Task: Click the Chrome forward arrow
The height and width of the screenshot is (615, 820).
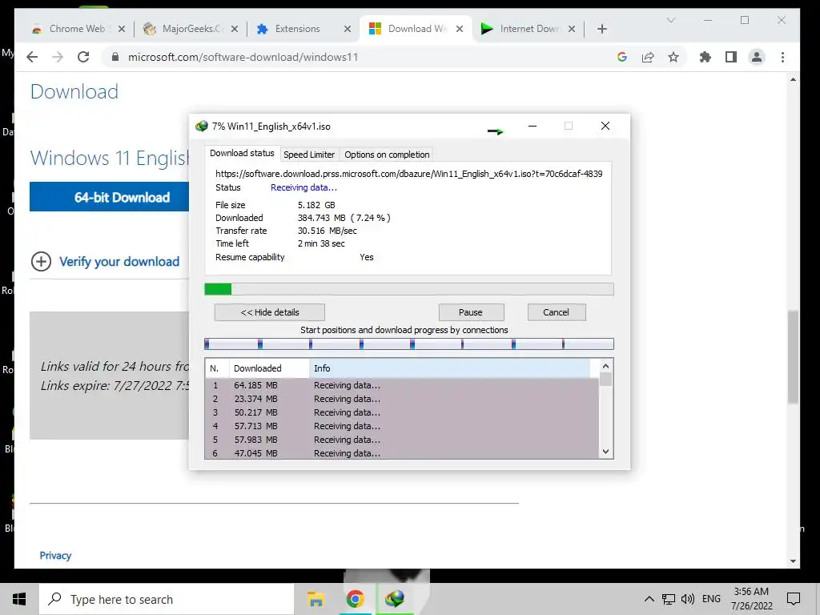Action: pos(58,57)
